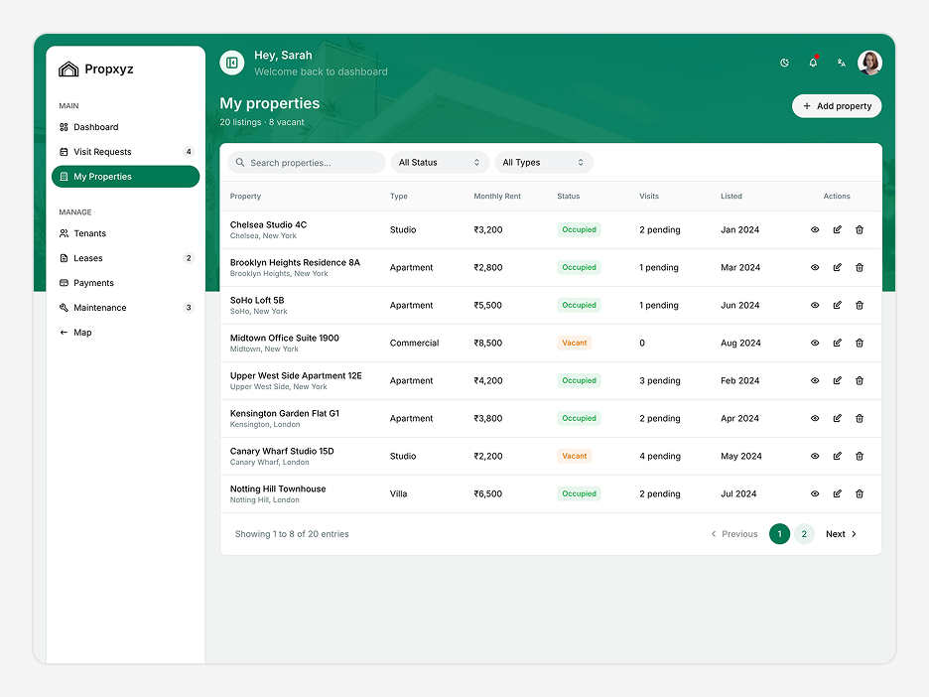Click Vacant badge for Canary Wharf Studio
929x697 pixels.
click(574, 456)
